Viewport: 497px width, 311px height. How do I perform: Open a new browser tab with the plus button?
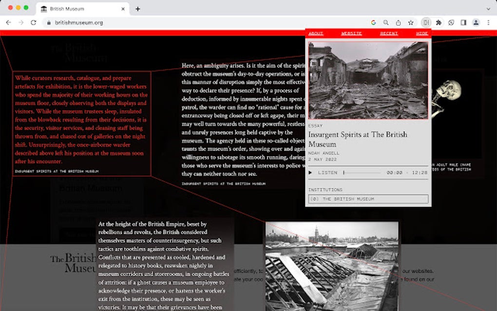point(139,8)
